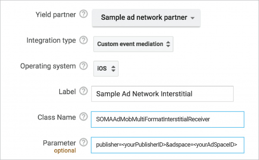Focus the Sample Ad Network Interstitial label field
This screenshot has height=160, width=259.
click(x=162, y=94)
